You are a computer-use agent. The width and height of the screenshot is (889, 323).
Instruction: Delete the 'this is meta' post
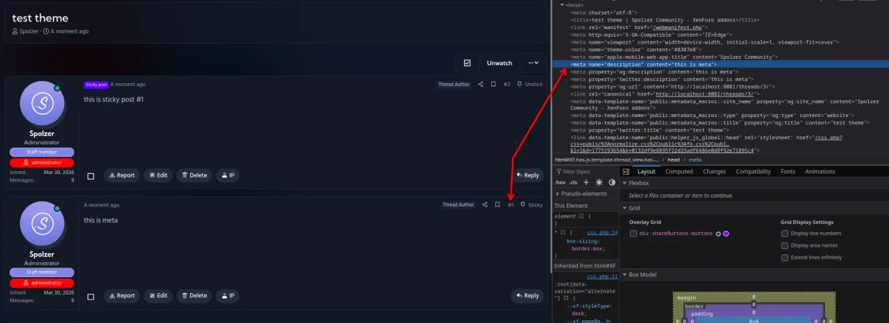(194, 296)
